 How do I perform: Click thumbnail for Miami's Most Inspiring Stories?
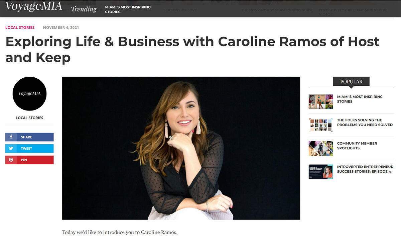point(321,102)
